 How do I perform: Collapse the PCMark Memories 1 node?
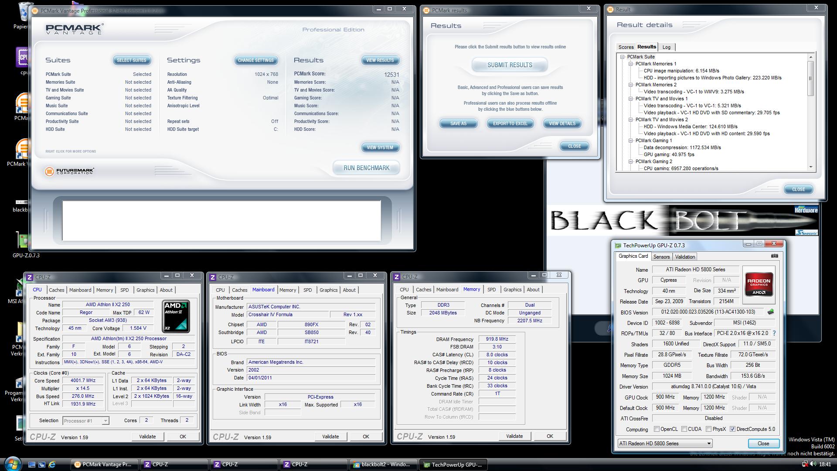tap(630, 64)
